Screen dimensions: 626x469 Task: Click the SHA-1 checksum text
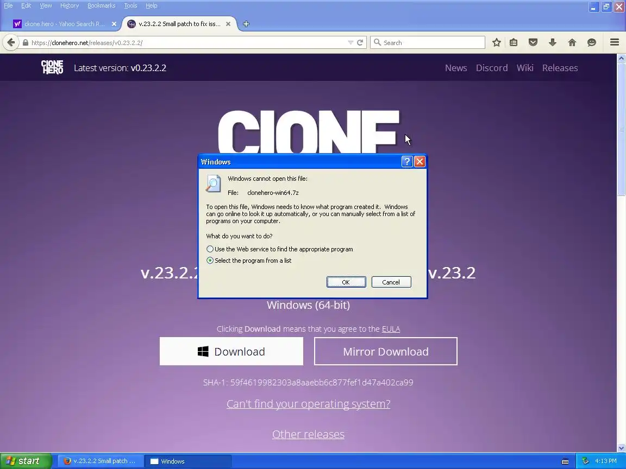(x=308, y=383)
